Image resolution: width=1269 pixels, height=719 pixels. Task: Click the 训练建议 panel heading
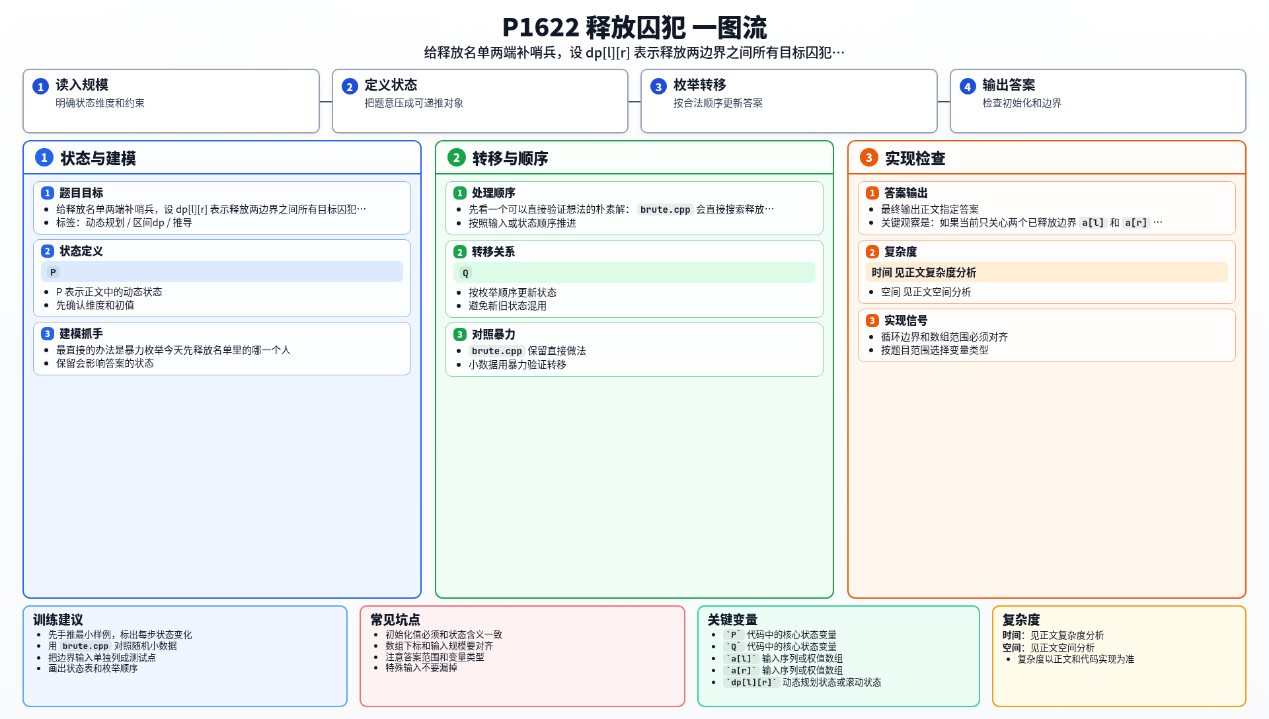point(58,620)
